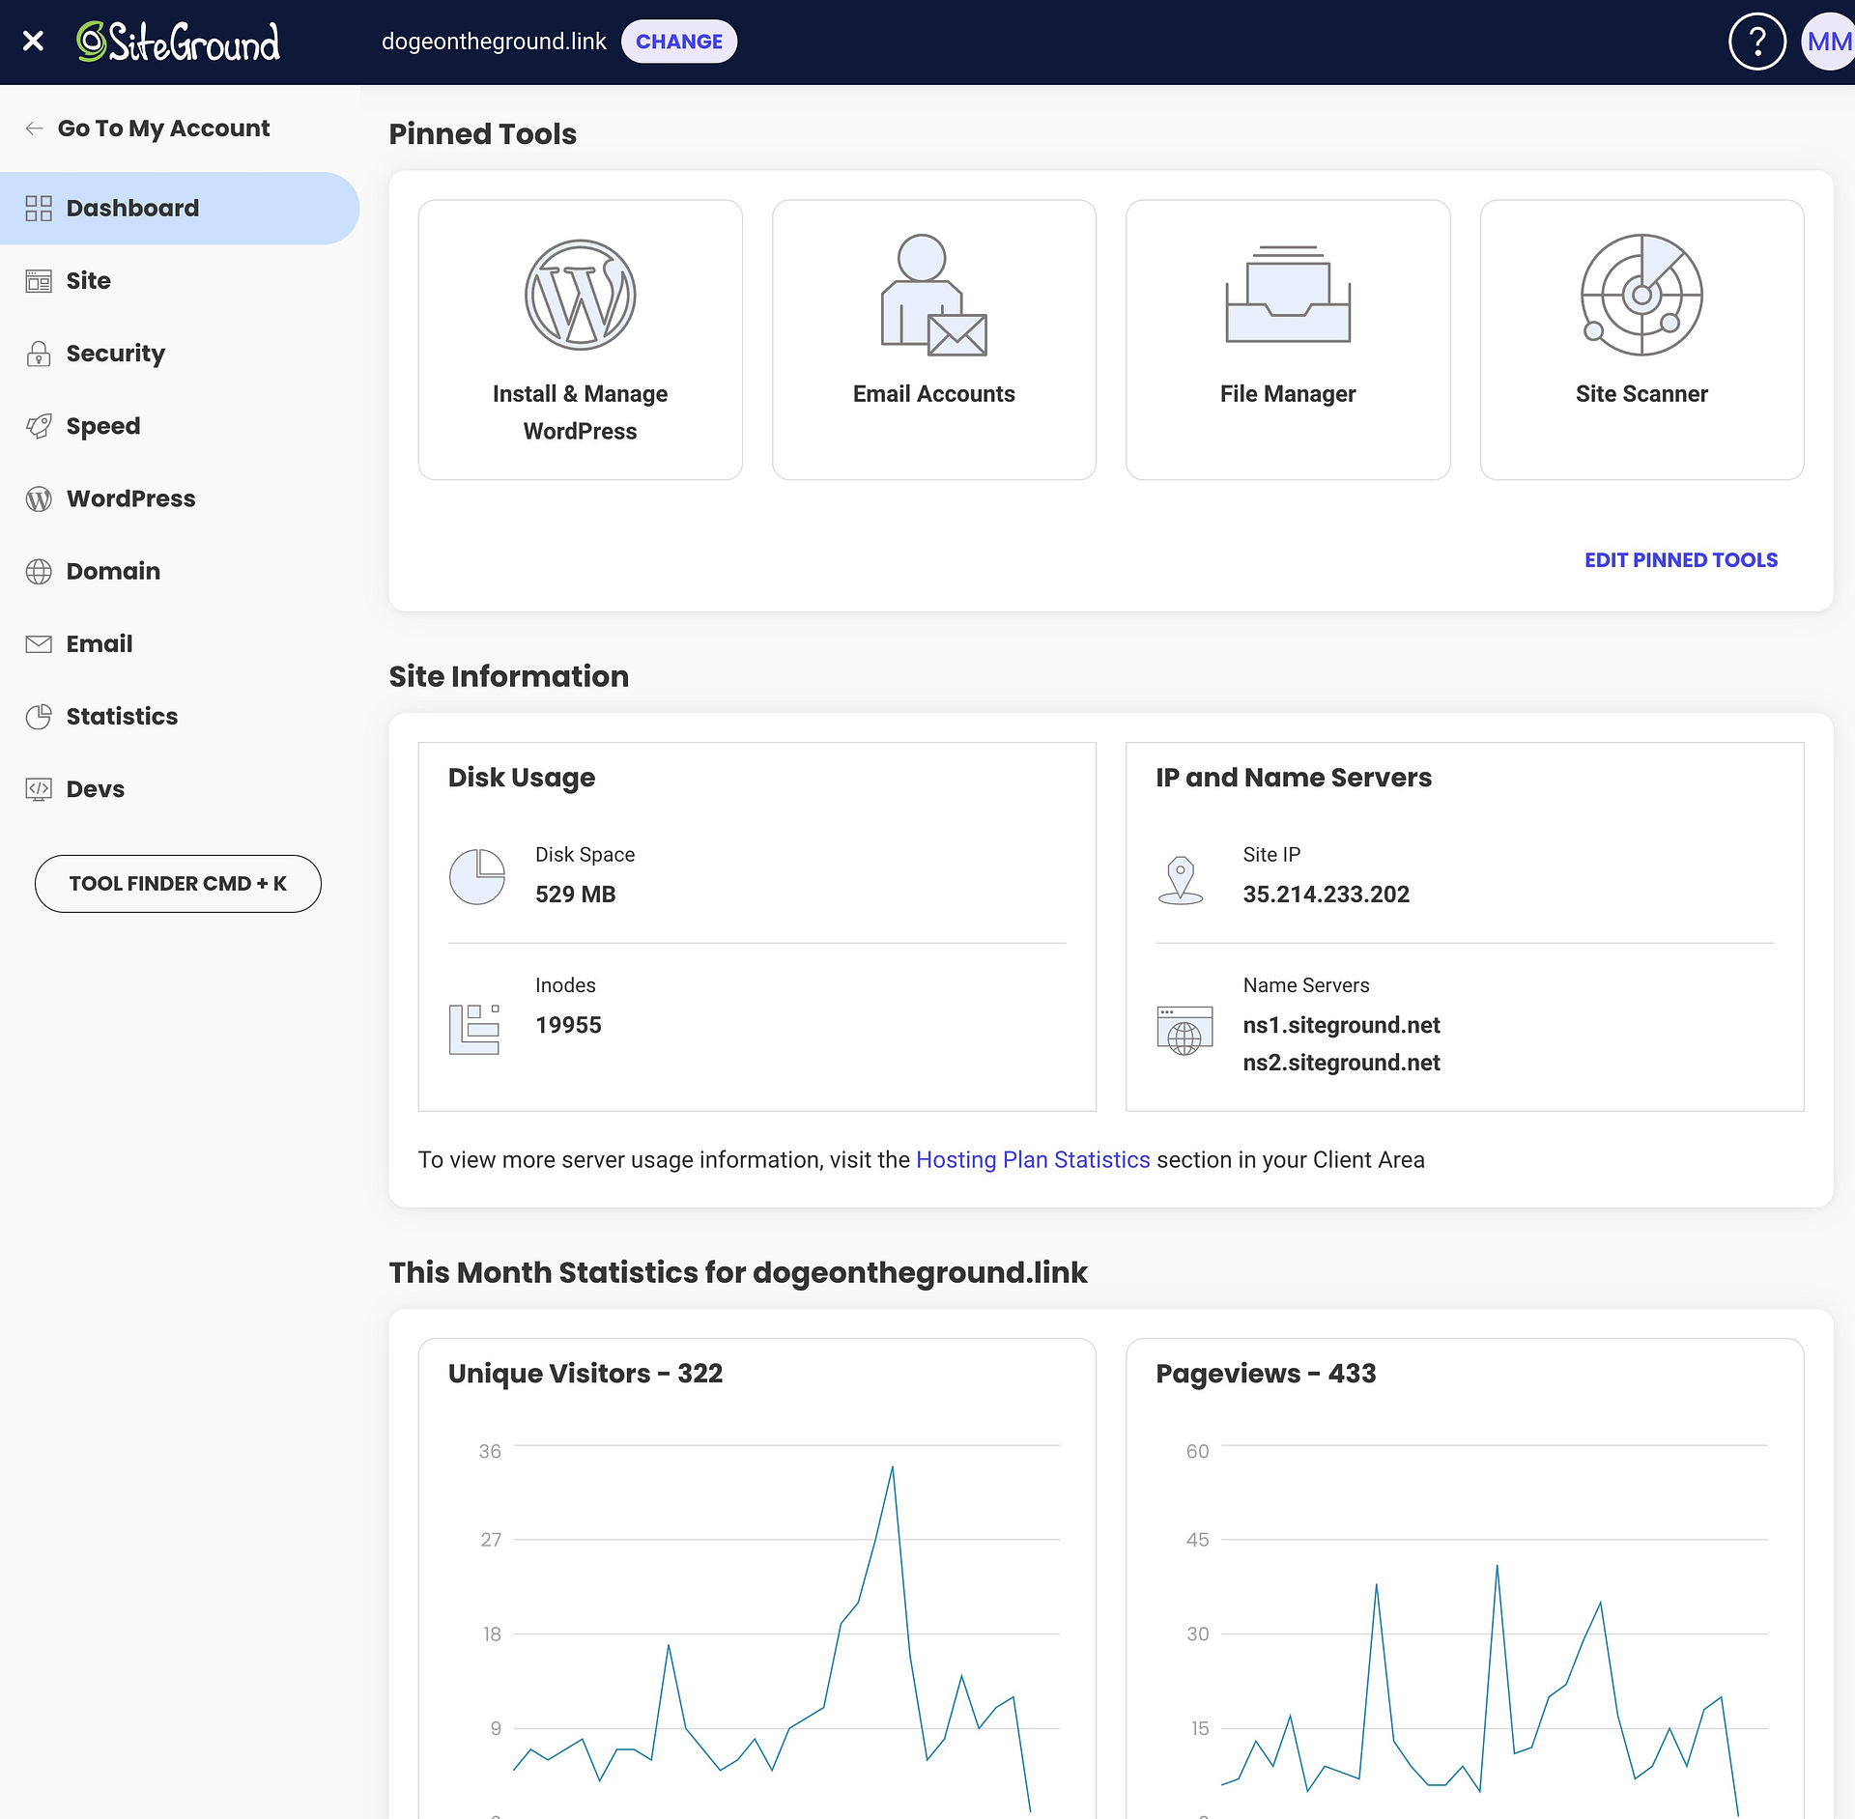This screenshot has width=1855, height=1819.
Task: Click the EDIT PINNED TOOLS link
Action: (x=1680, y=558)
